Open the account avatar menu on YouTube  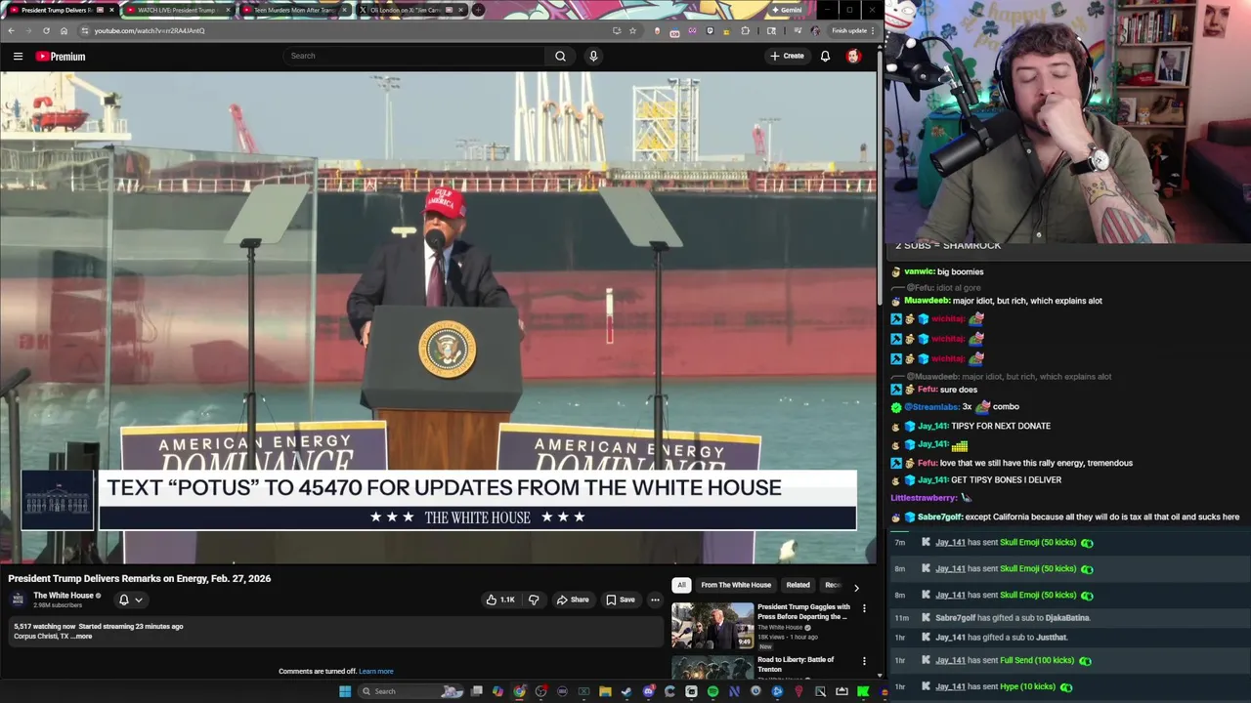pos(853,56)
